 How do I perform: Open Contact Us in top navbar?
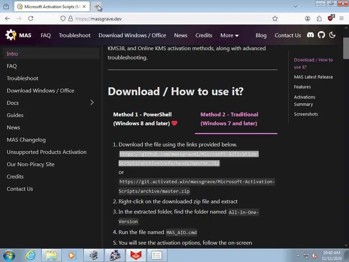tap(288, 35)
